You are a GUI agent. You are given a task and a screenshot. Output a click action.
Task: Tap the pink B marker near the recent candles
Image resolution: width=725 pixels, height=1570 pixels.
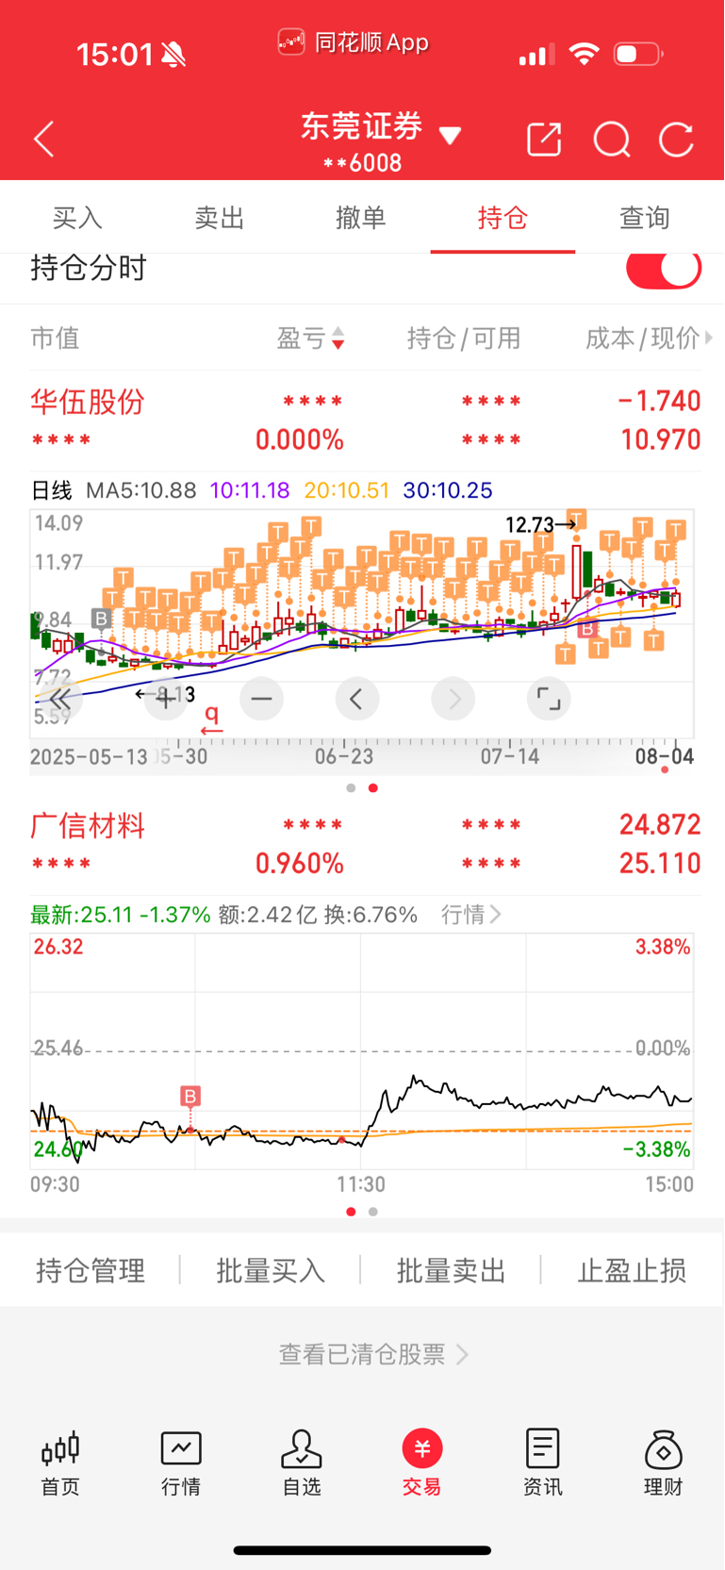tap(587, 628)
